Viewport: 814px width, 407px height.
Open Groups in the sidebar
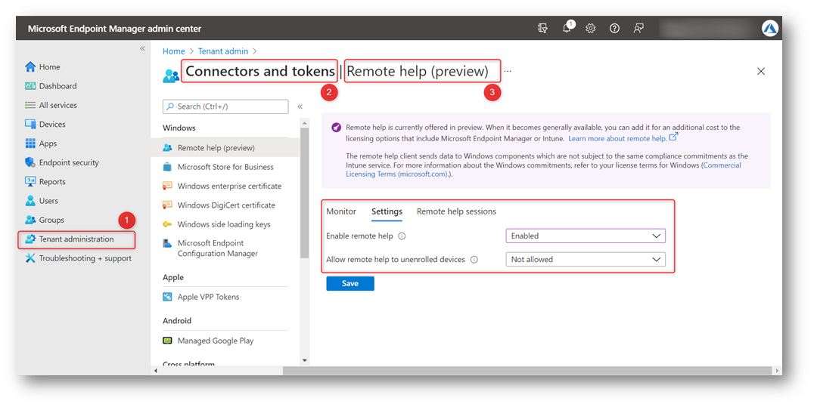click(x=45, y=220)
